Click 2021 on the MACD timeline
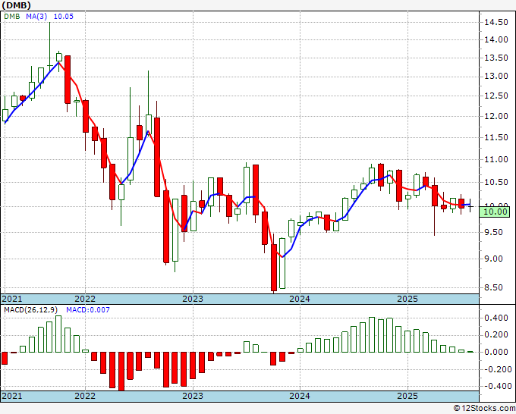 pos(12,396)
